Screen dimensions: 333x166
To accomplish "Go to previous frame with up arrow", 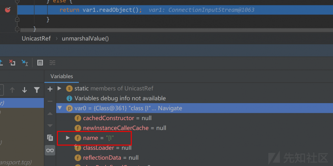I will coord(12,90).
